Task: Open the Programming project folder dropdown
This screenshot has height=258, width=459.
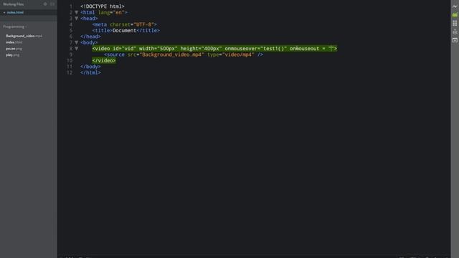Action: pyautogui.click(x=14, y=27)
